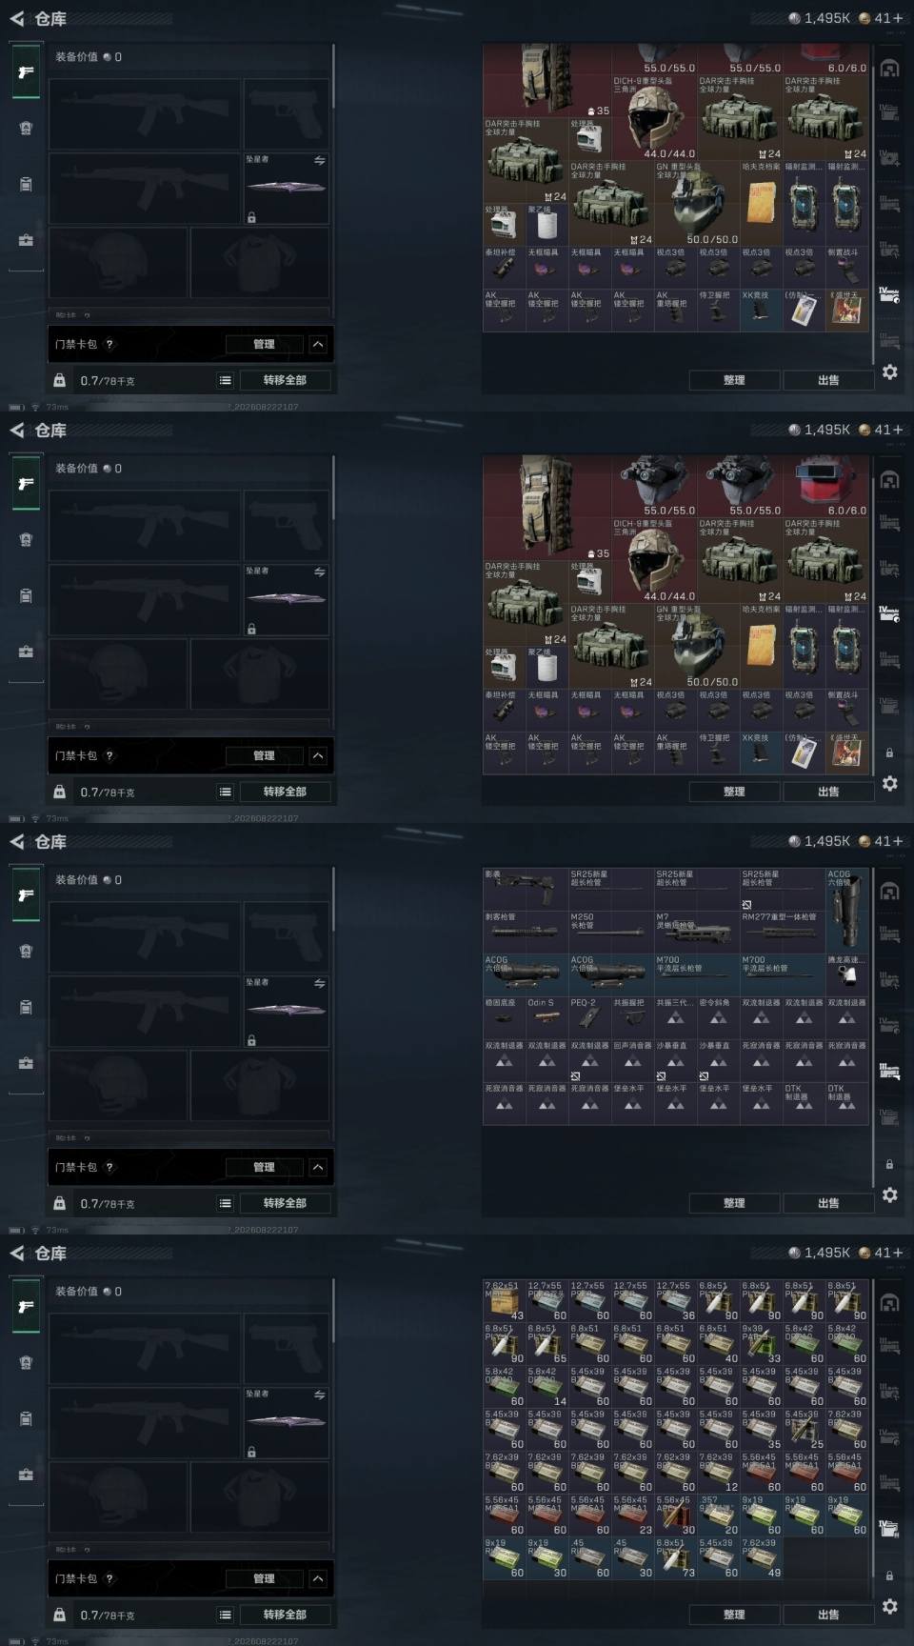Select 聚乙烯 roll in second screenshot
Image resolution: width=914 pixels, height=1646 pixels.
(x=547, y=668)
